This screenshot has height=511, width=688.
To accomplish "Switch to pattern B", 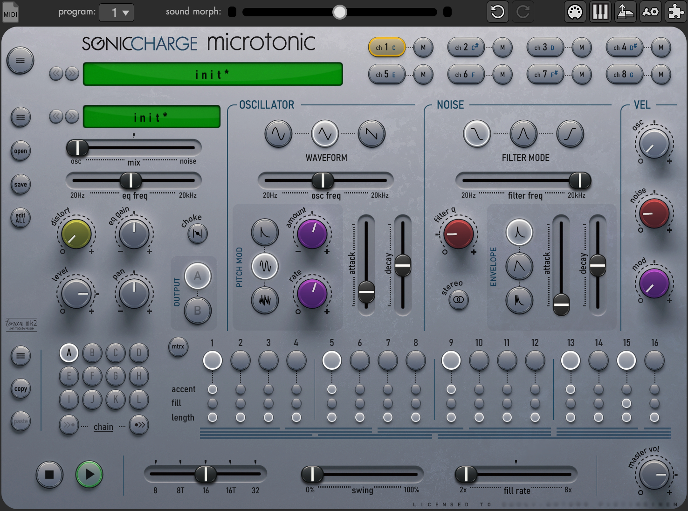I will click(92, 353).
